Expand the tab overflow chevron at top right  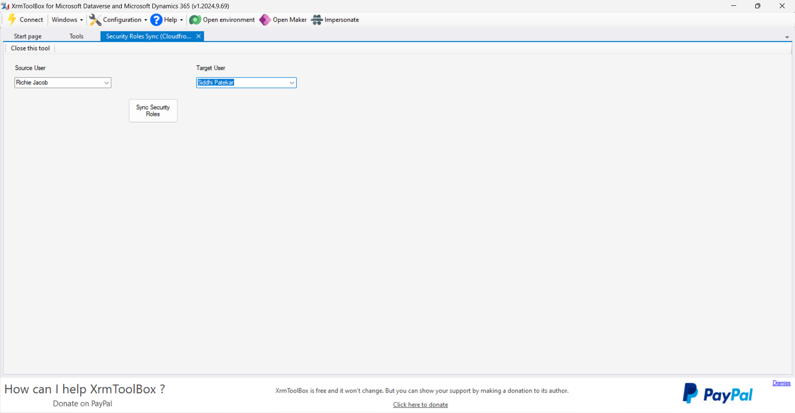(x=787, y=37)
